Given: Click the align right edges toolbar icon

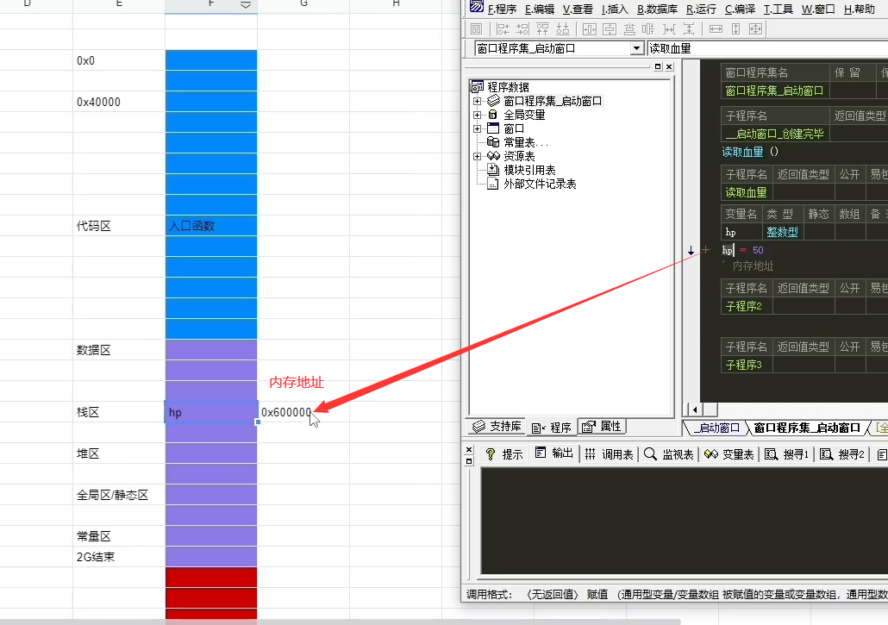Looking at the screenshot, I should (x=522, y=28).
